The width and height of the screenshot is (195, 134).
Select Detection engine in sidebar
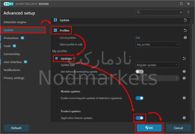pyautogui.click(x=15, y=22)
